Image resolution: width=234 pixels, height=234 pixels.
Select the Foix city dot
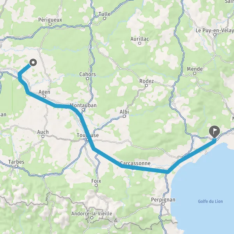[96, 185]
